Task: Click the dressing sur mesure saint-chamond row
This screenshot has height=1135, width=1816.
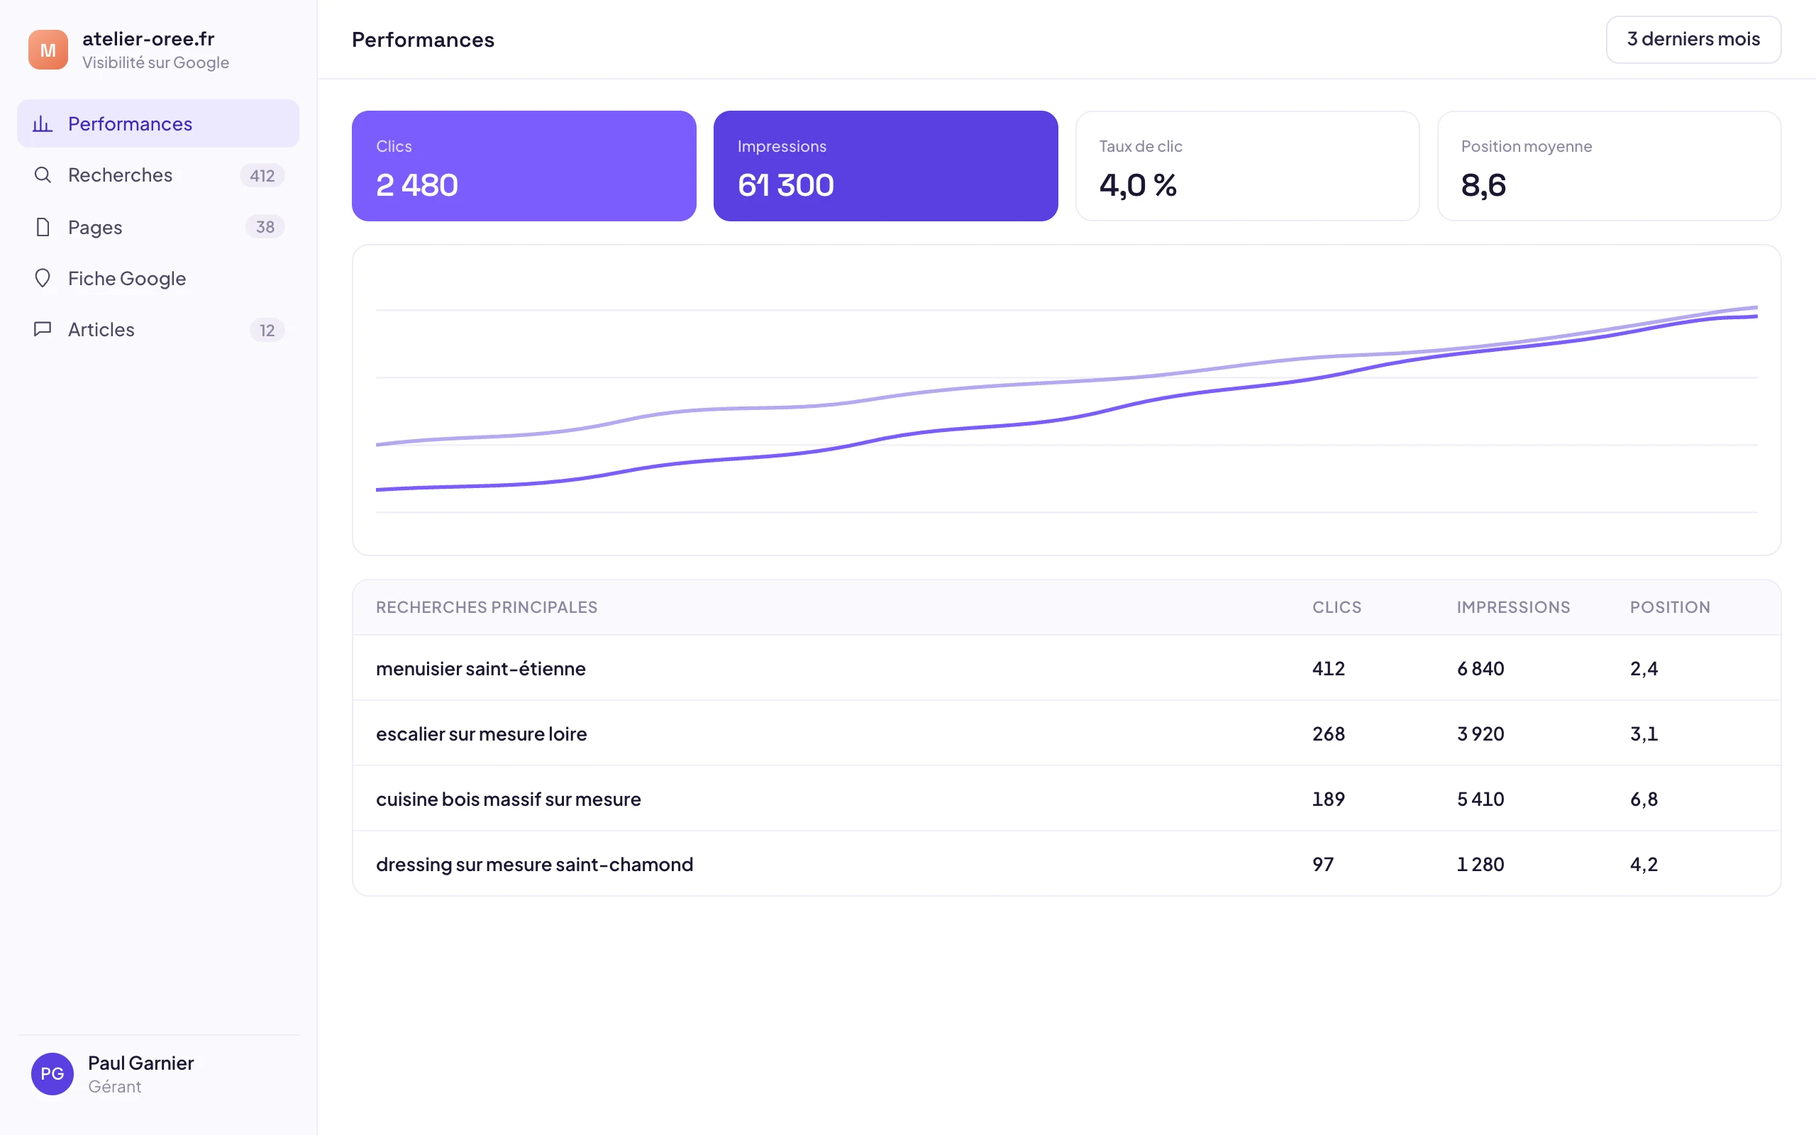Action: (1066, 864)
